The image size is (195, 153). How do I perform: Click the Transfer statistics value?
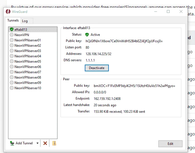pos(119,112)
